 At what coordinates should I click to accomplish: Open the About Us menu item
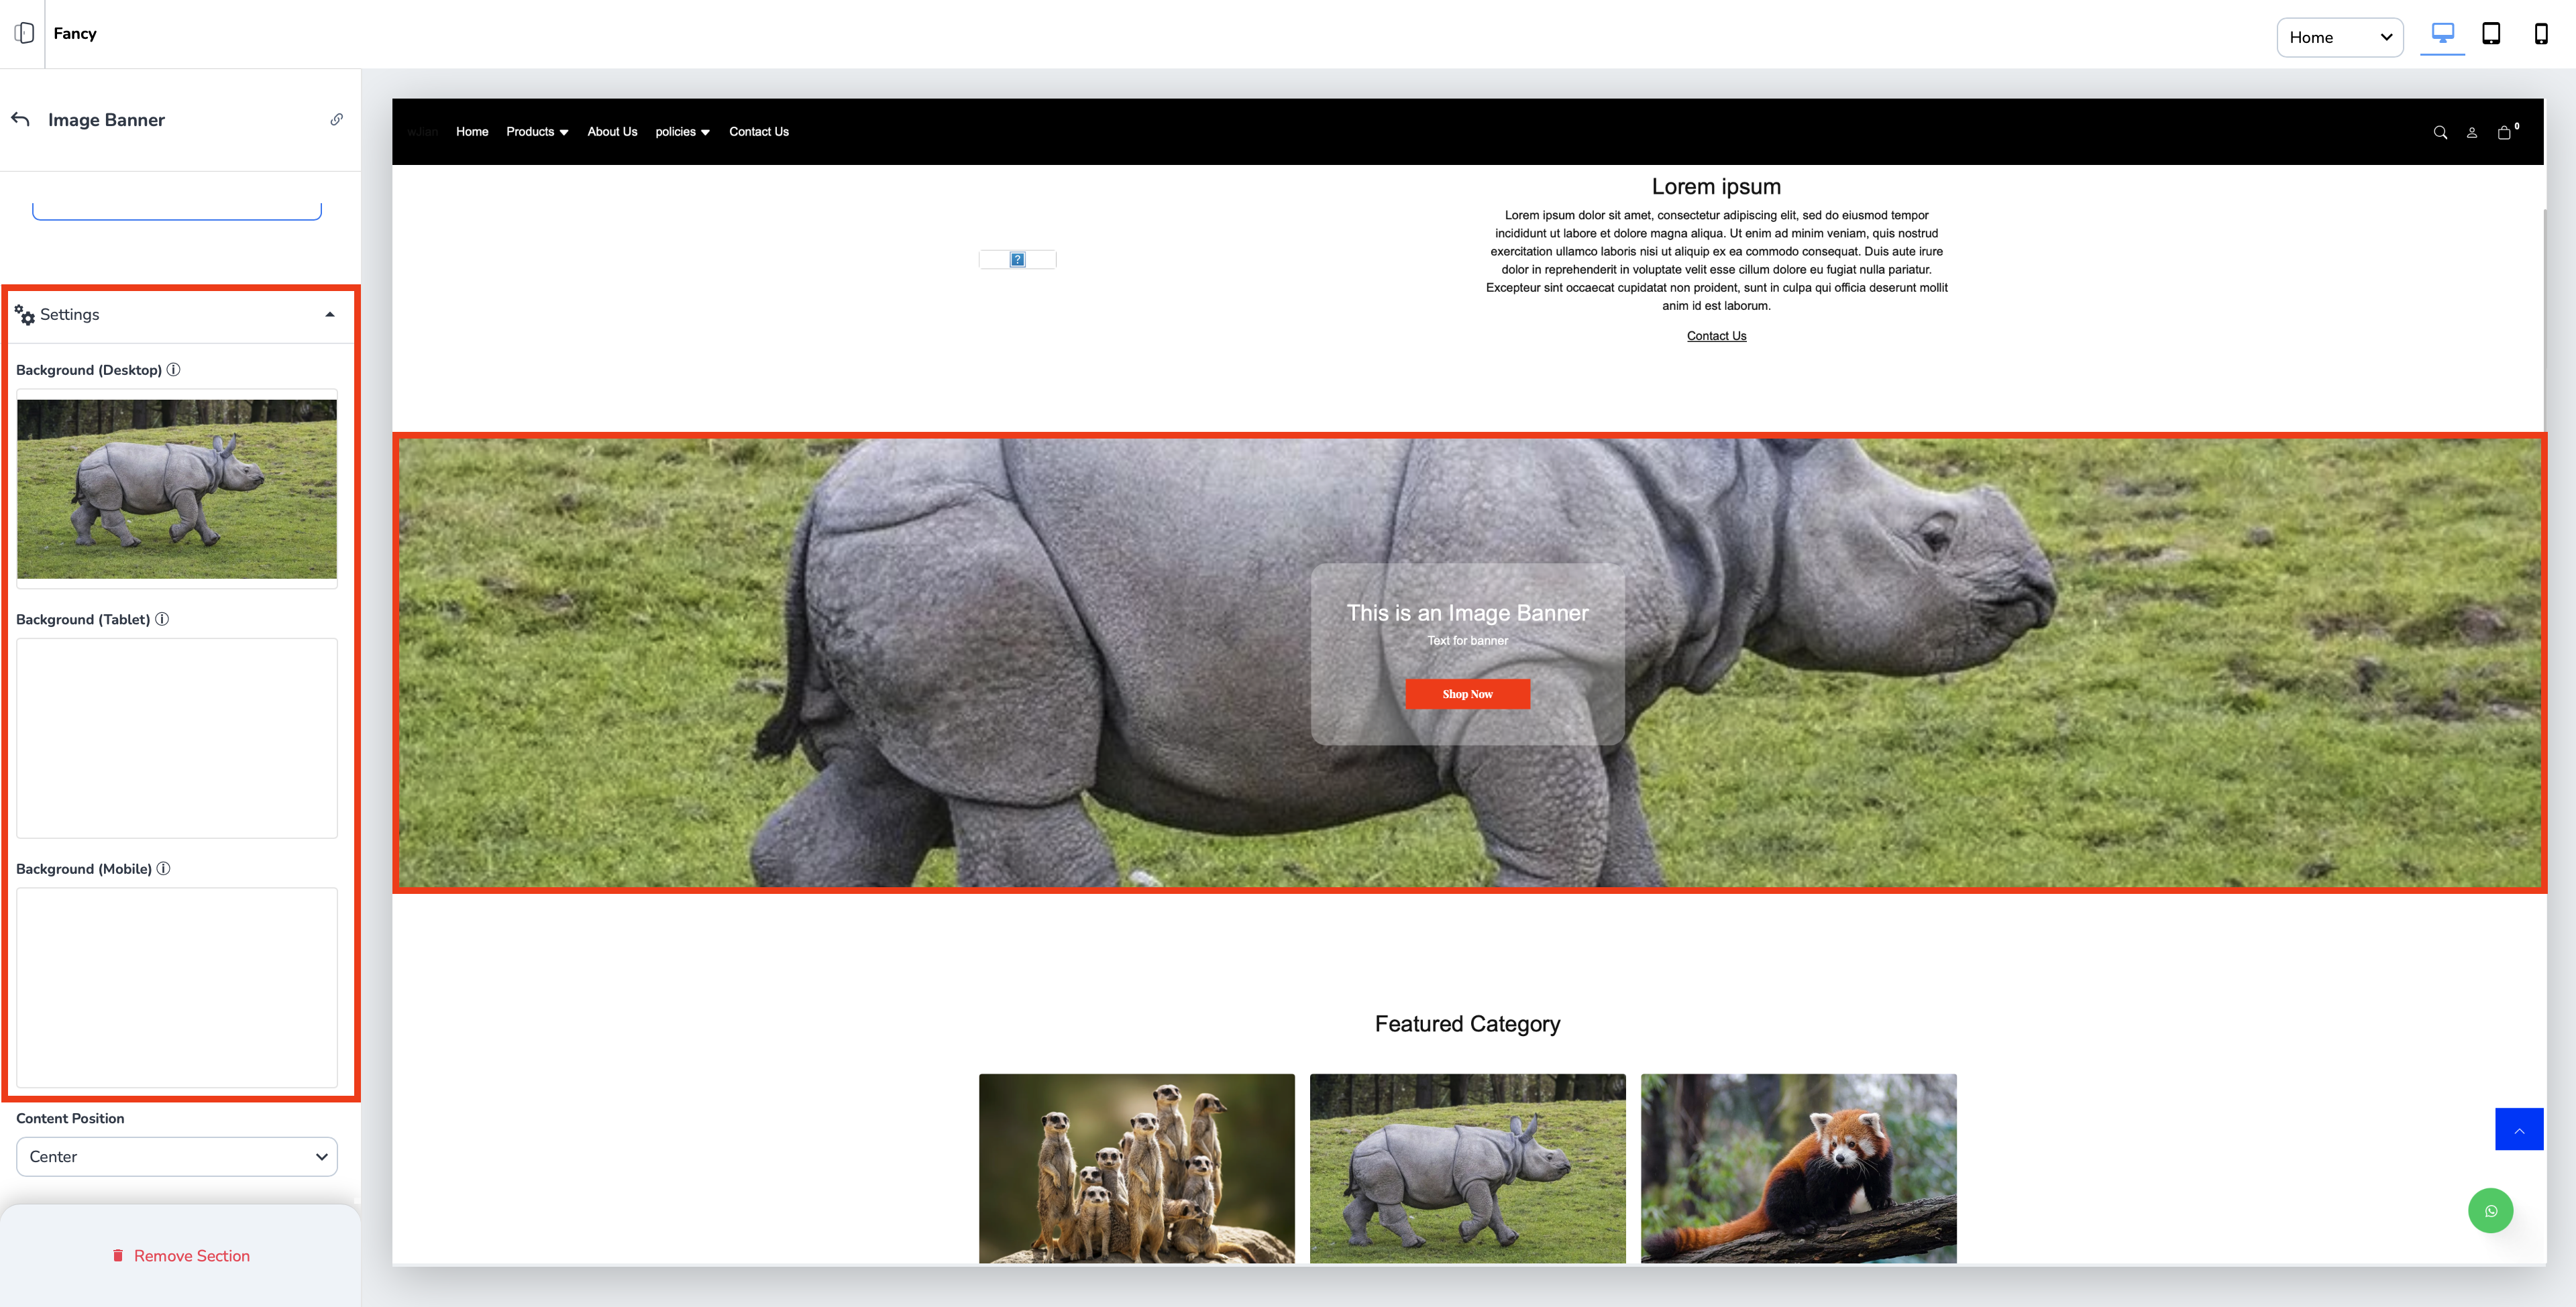[612, 132]
